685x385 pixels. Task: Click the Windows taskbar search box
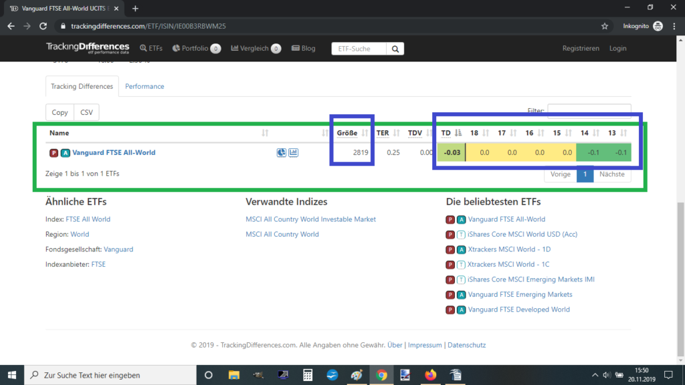coord(110,375)
